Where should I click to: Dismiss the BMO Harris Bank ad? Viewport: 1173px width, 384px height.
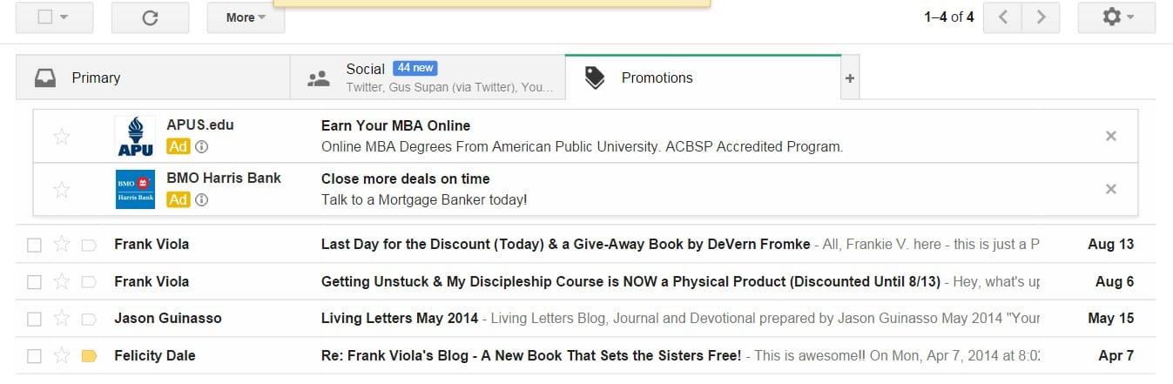point(1110,189)
